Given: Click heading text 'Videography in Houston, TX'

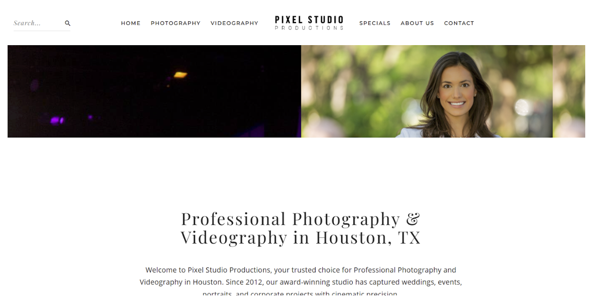Looking at the screenshot, I should [x=301, y=237].
